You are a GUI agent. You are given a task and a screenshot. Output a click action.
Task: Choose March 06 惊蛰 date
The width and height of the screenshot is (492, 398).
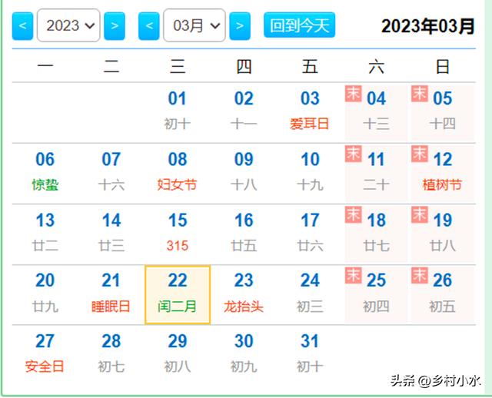pos(45,172)
